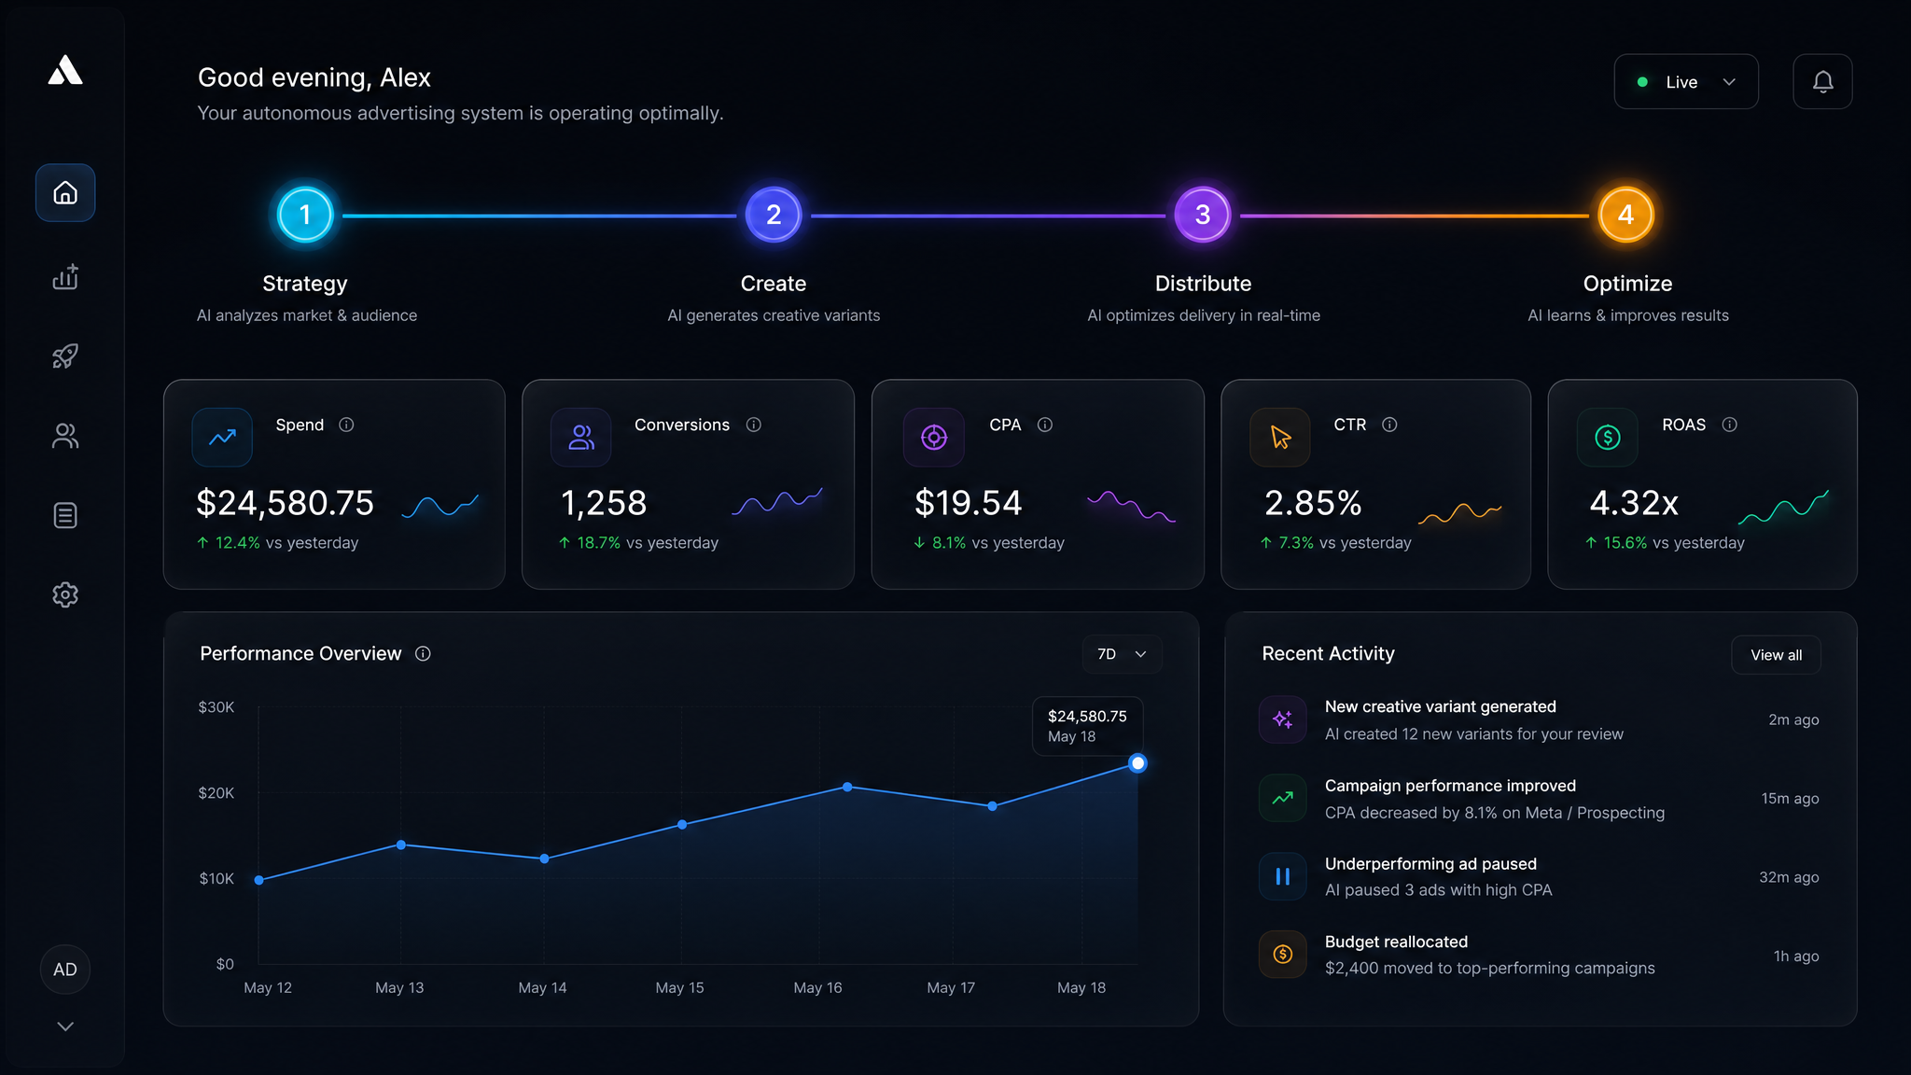Click the May 18 highlighted chart point

1137,763
